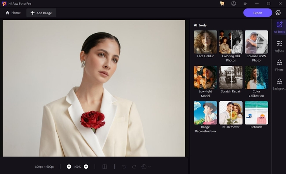This screenshot has width=286, height=174.
Task: Click the Add Image button
Action: (41, 13)
